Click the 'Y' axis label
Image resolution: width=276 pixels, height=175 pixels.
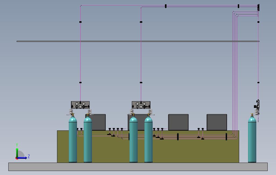[17, 145]
